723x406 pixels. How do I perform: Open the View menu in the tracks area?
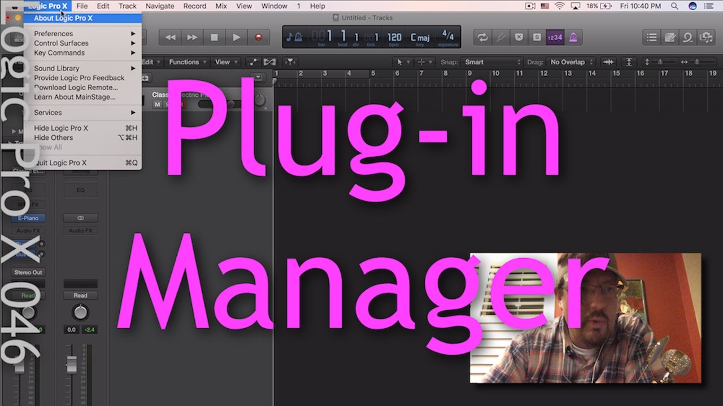point(225,62)
